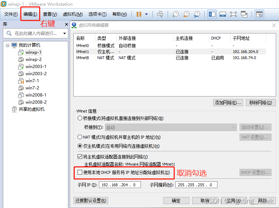Select the win2008-1 VM icon
This screenshot has height=208, width=279.
(x=21, y=95)
